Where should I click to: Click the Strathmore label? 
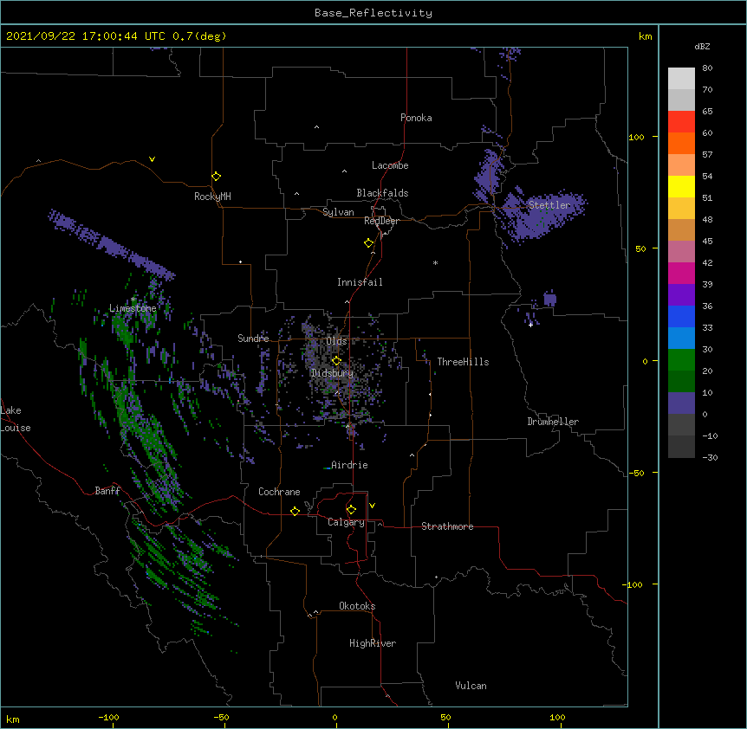(x=447, y=526)
